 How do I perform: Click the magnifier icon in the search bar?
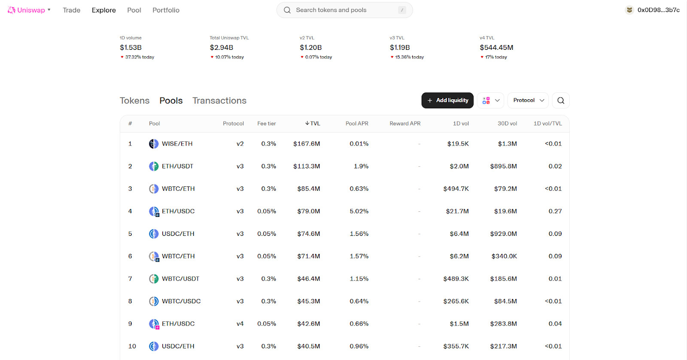287,10
